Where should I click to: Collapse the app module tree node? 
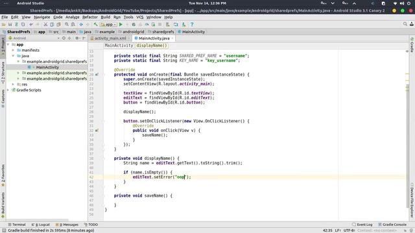point(8,45)
